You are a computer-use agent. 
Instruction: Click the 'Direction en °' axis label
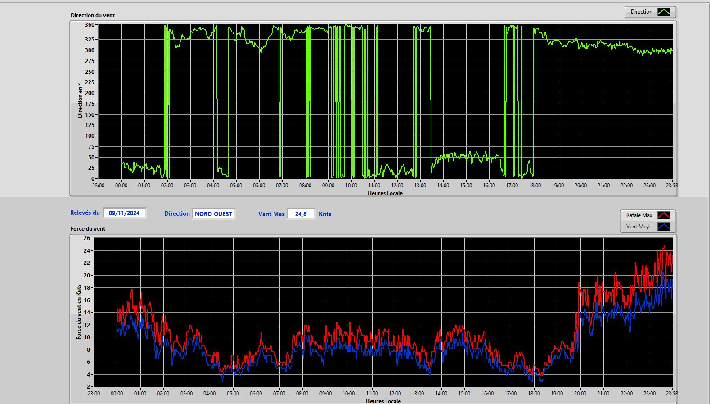click(80, 100)
